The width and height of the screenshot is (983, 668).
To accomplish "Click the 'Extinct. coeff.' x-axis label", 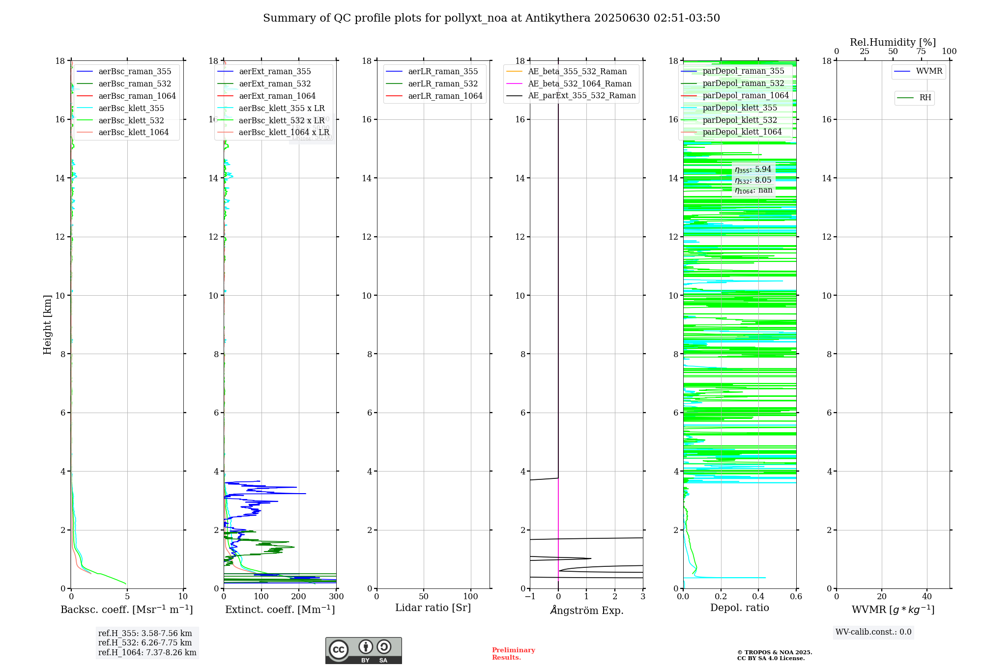I will point(280,610).
